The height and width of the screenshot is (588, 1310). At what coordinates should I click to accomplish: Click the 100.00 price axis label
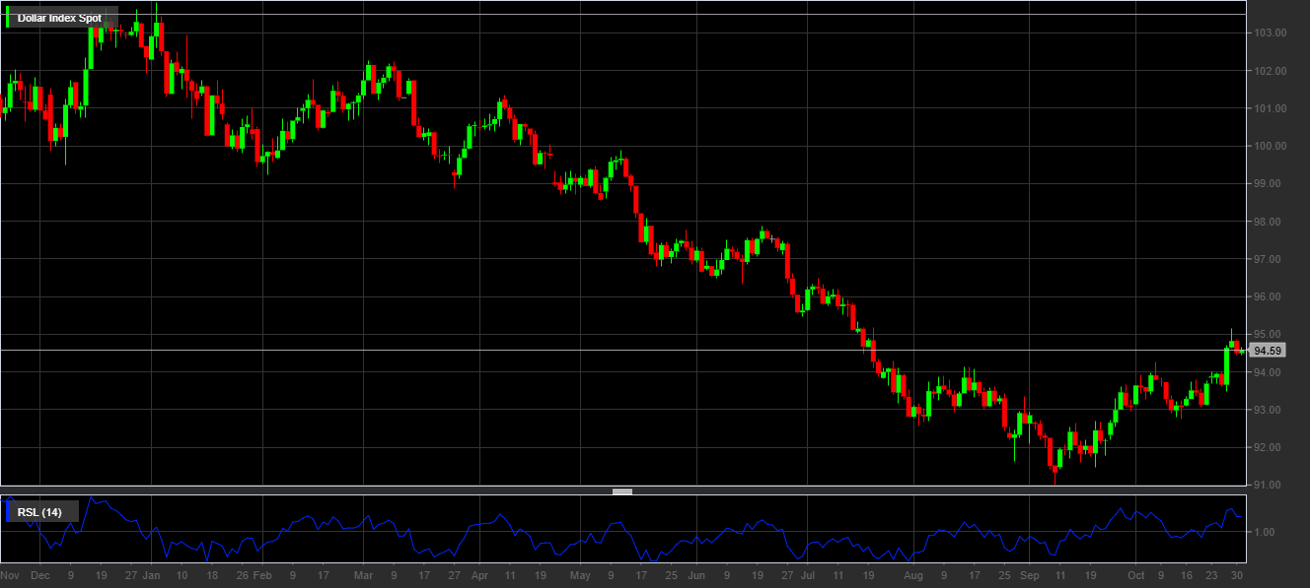click(1270, 146)
